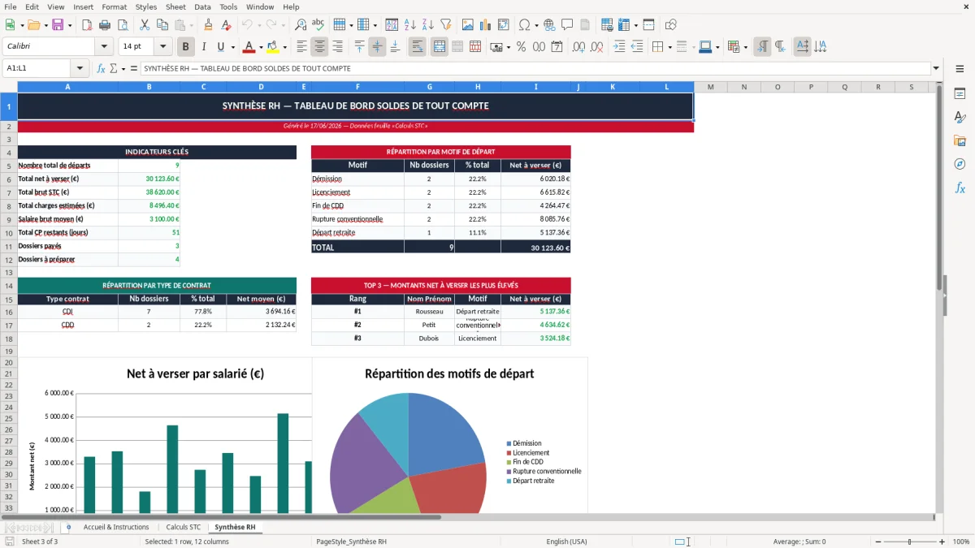Insert special character Omega icon
This screenshot has width=975, height=548.
[x=524, y=25]
